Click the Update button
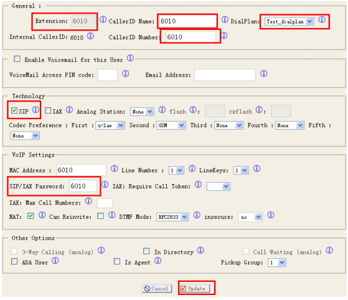This screenshot has height=300, width=348. tap(194, 289)
